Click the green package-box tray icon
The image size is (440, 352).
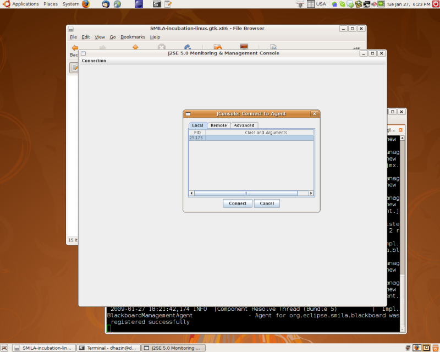click(x=359, y=4)
